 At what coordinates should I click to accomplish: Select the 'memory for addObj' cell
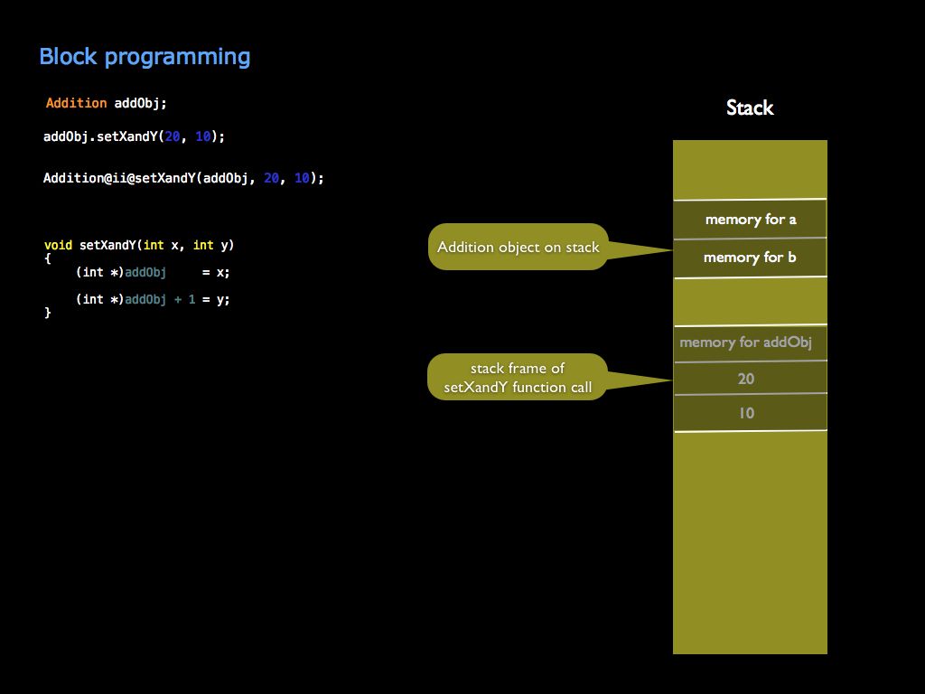click(x=749, y=342)
